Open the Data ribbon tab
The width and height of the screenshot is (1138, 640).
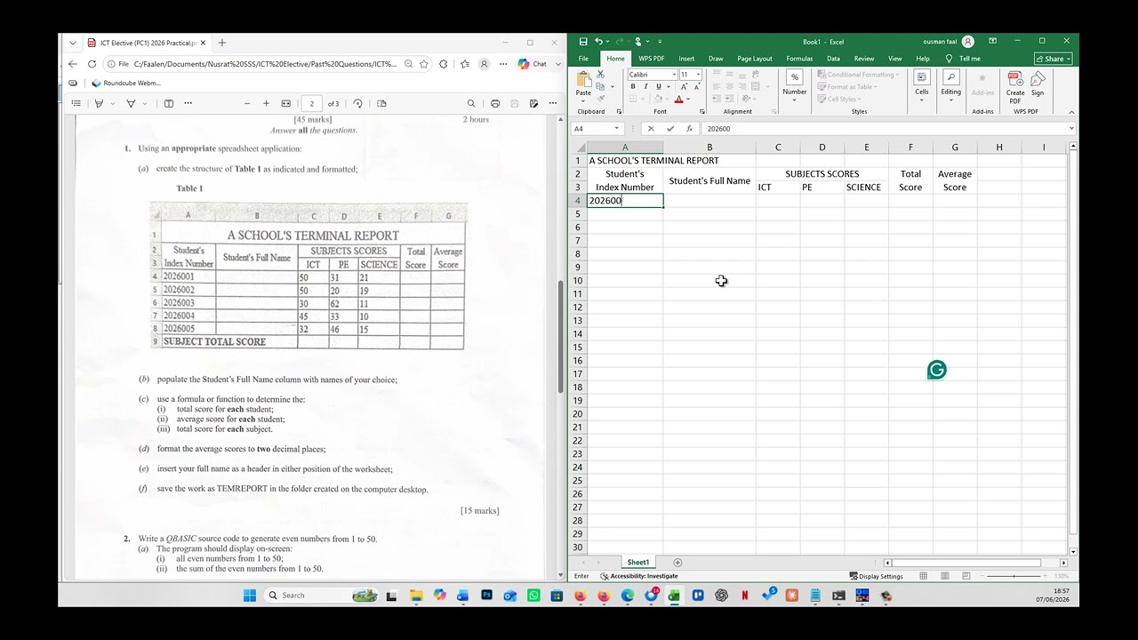coord(833,59)
